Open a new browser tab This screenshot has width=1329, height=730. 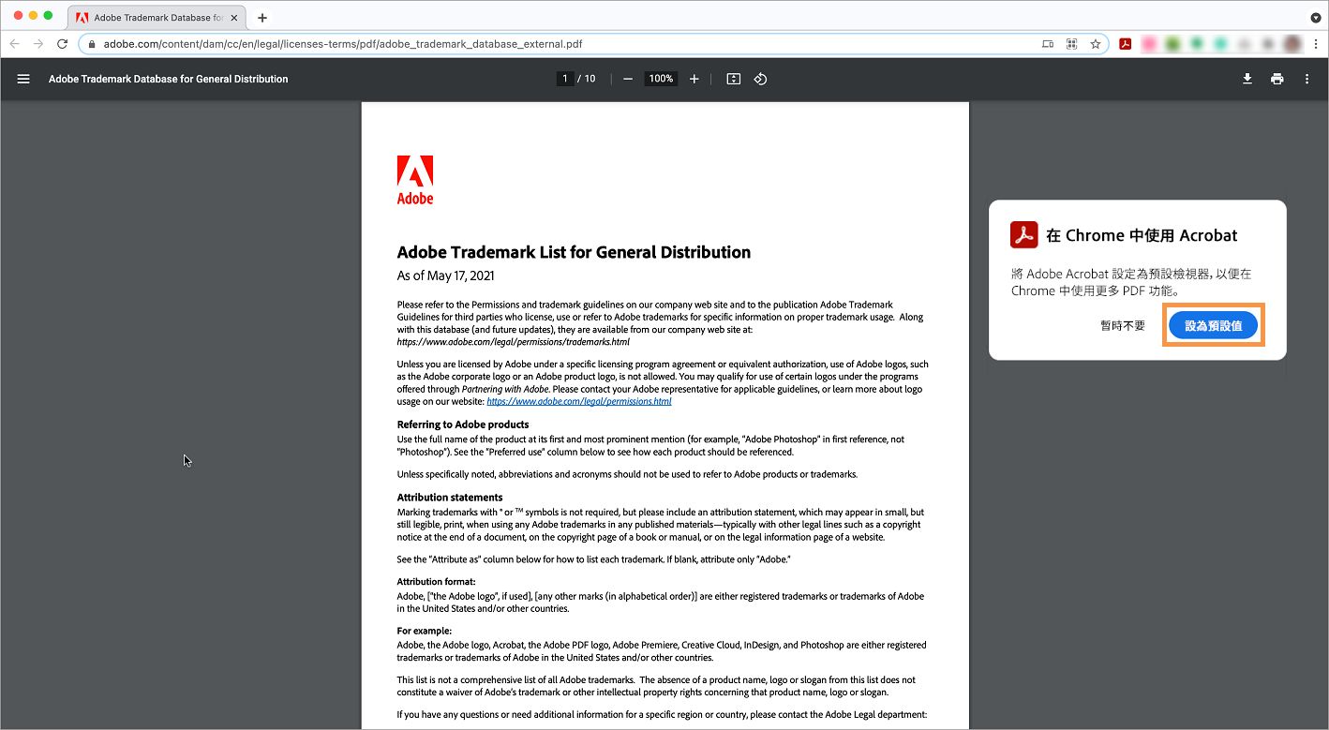point(261,17)
